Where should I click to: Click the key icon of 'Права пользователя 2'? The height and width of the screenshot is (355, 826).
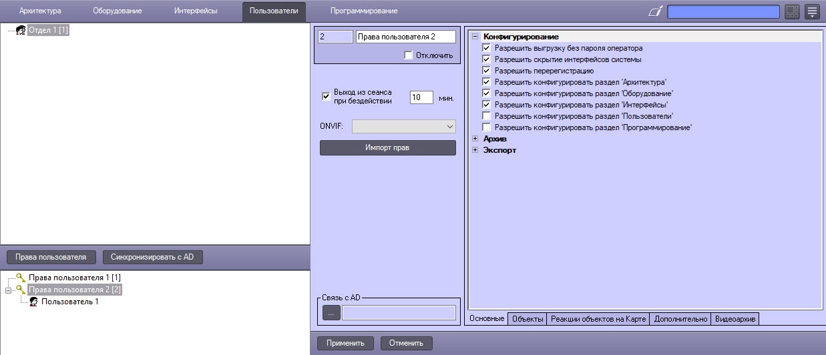21,290
